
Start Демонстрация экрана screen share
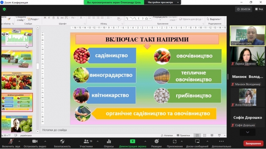133,143
